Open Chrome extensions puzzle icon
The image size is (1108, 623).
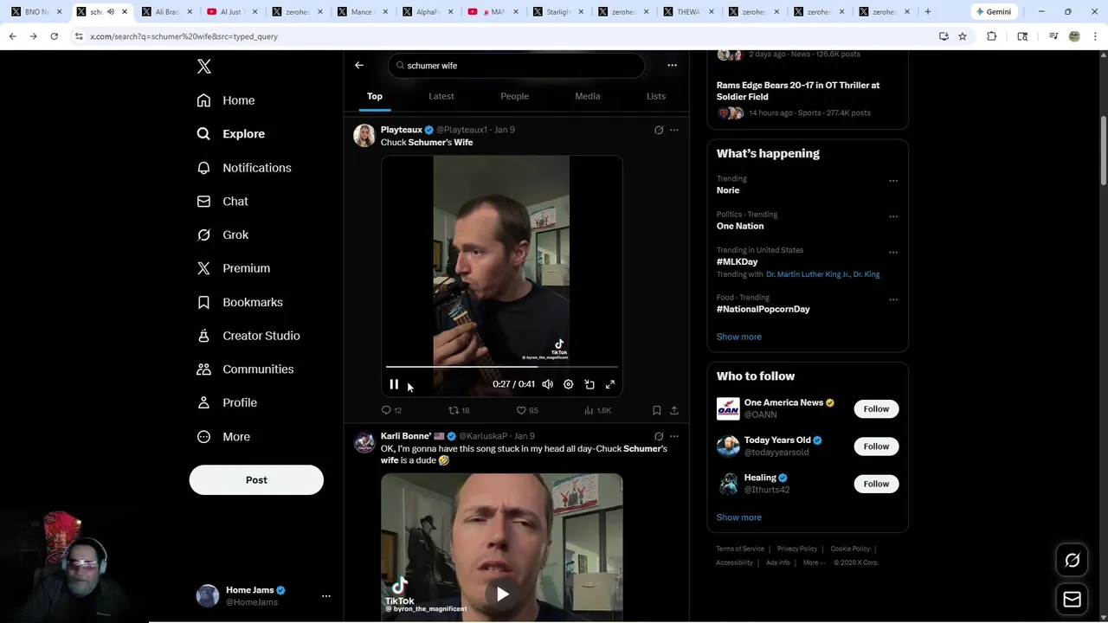(x=992, y=36)
